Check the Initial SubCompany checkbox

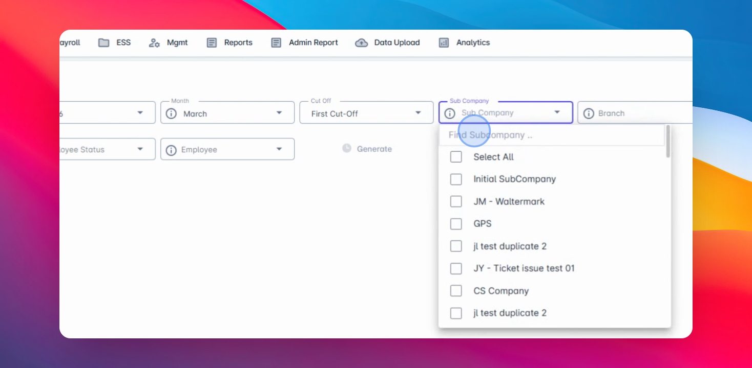tap(456, 179)
